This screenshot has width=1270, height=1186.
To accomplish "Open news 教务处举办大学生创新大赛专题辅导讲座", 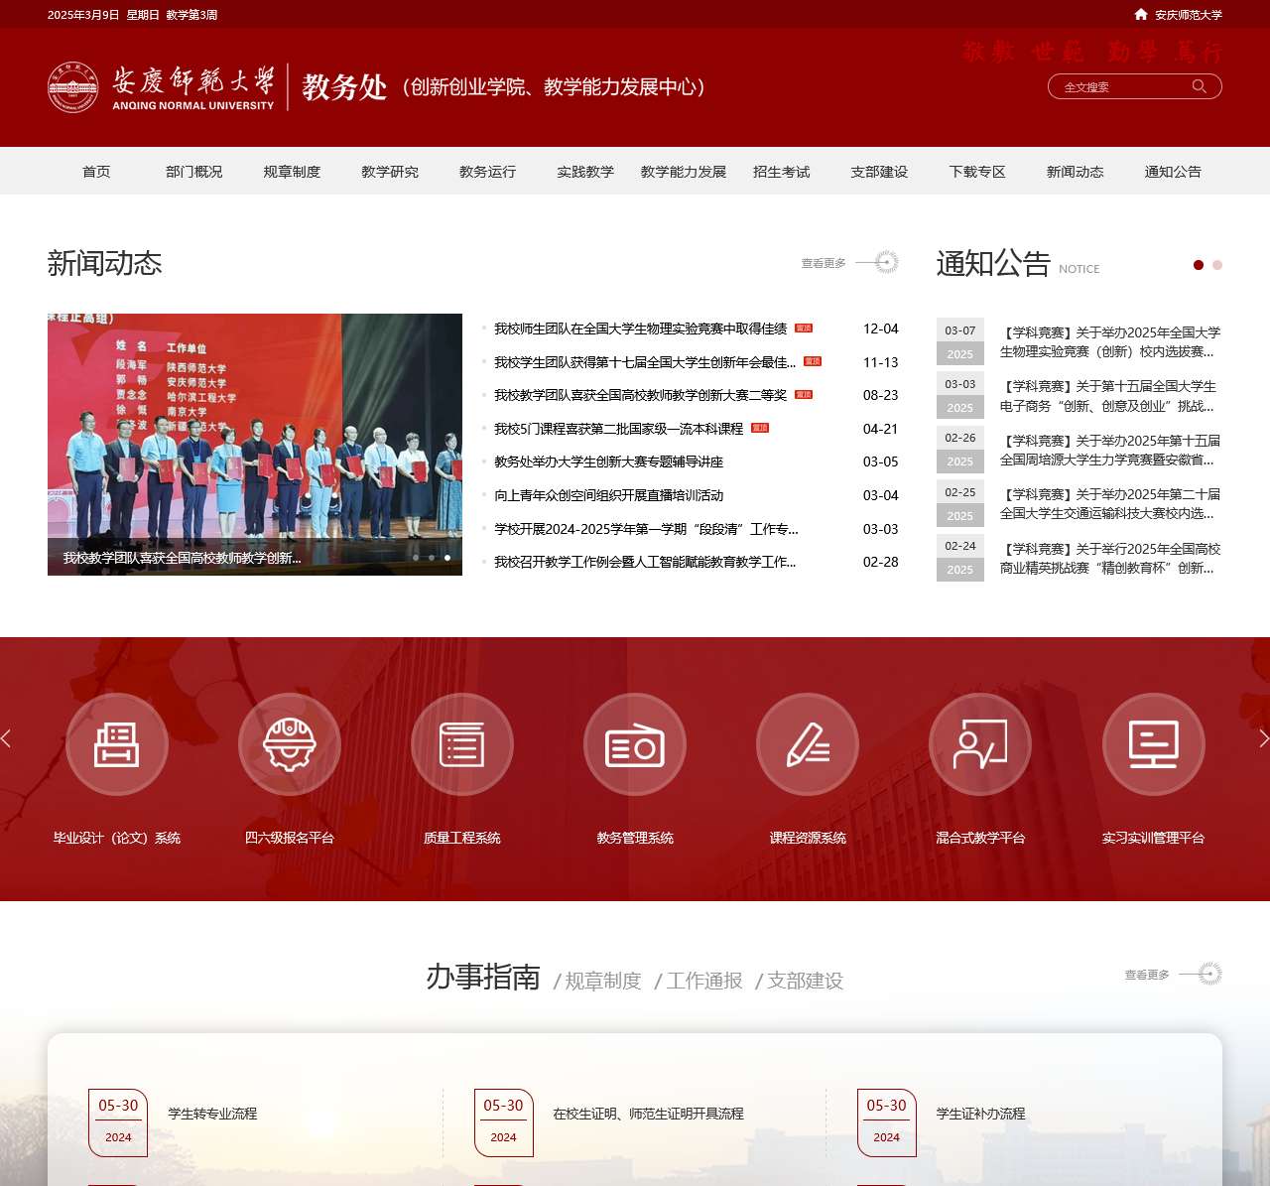I will [609, 461].
